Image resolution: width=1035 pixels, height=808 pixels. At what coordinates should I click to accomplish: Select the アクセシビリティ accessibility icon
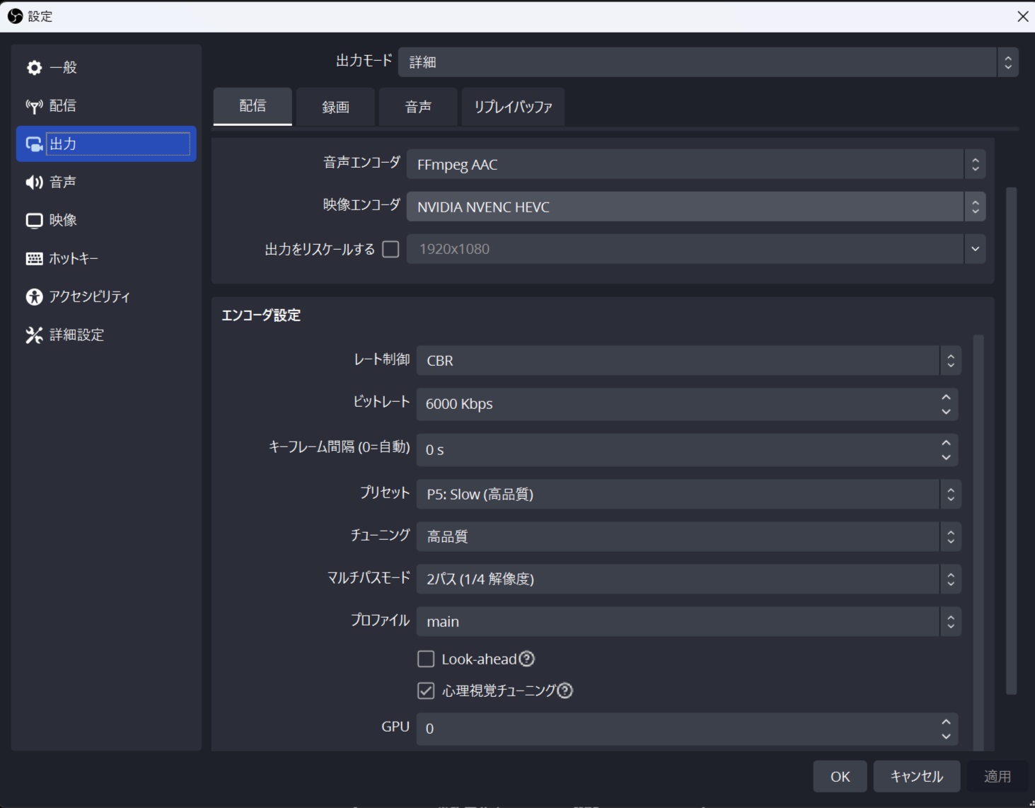[x=34, y=296]
